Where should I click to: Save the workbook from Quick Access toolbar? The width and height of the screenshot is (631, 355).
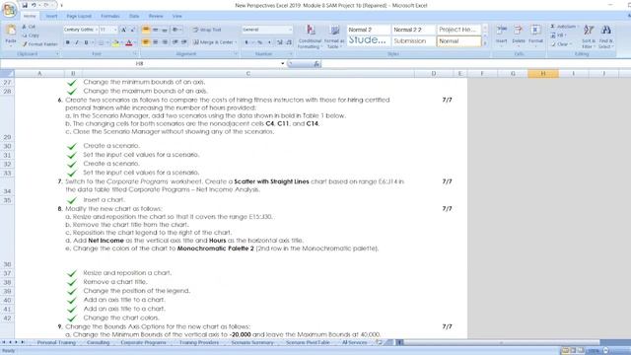25,5
